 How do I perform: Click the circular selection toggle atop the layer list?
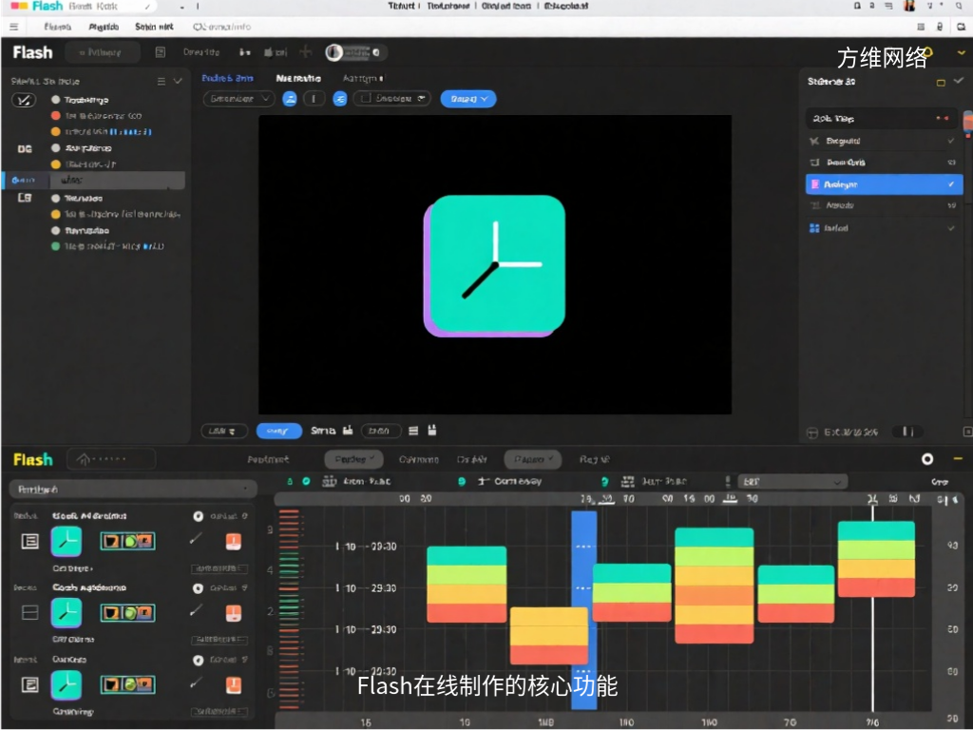pyautogui.click(x=23, y=99)
